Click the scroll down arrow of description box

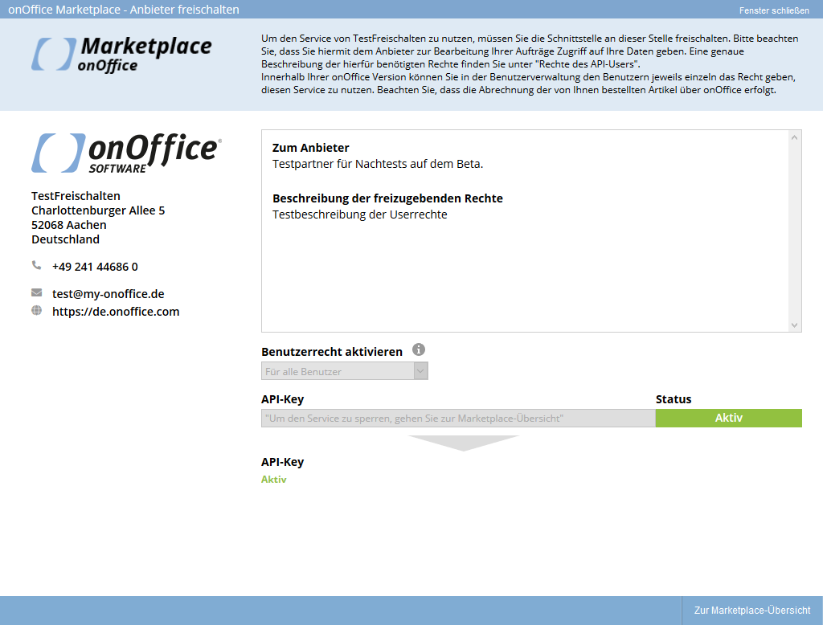[794, 325]
